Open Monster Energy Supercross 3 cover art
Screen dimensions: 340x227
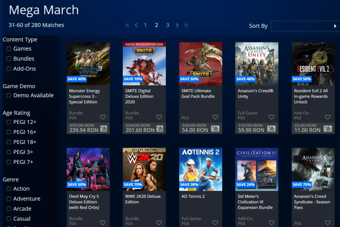coord(88,64)
